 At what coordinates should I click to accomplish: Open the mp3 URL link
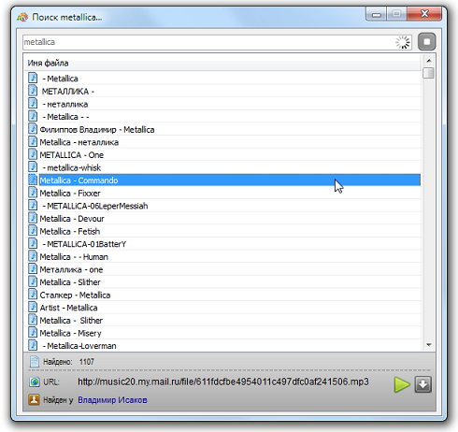click(223, 382)
